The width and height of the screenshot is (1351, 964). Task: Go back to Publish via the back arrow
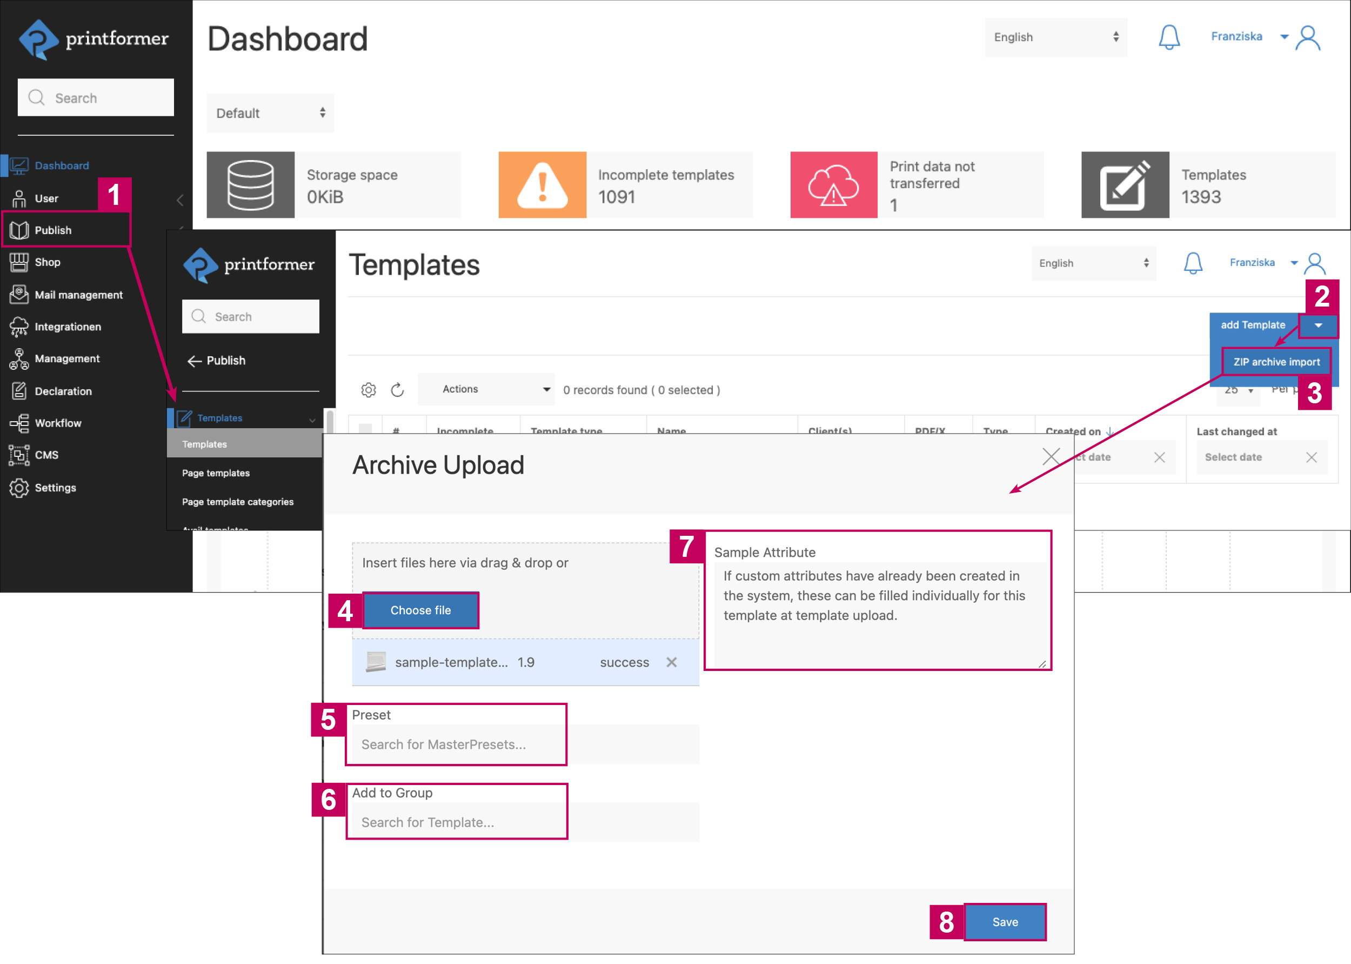196,361
